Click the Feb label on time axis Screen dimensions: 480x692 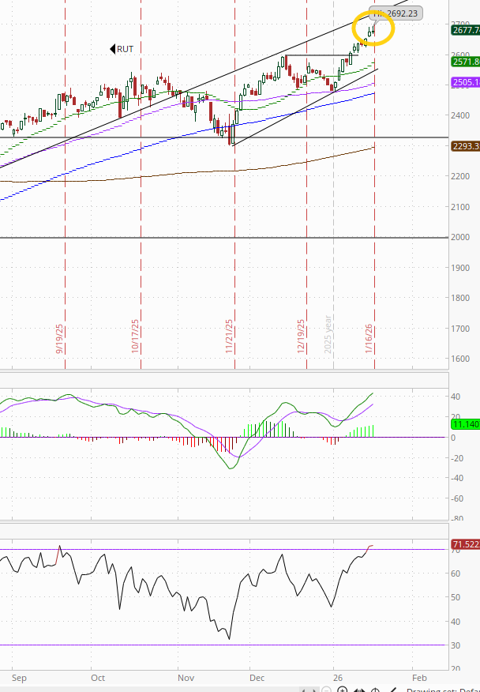(419, 678)
